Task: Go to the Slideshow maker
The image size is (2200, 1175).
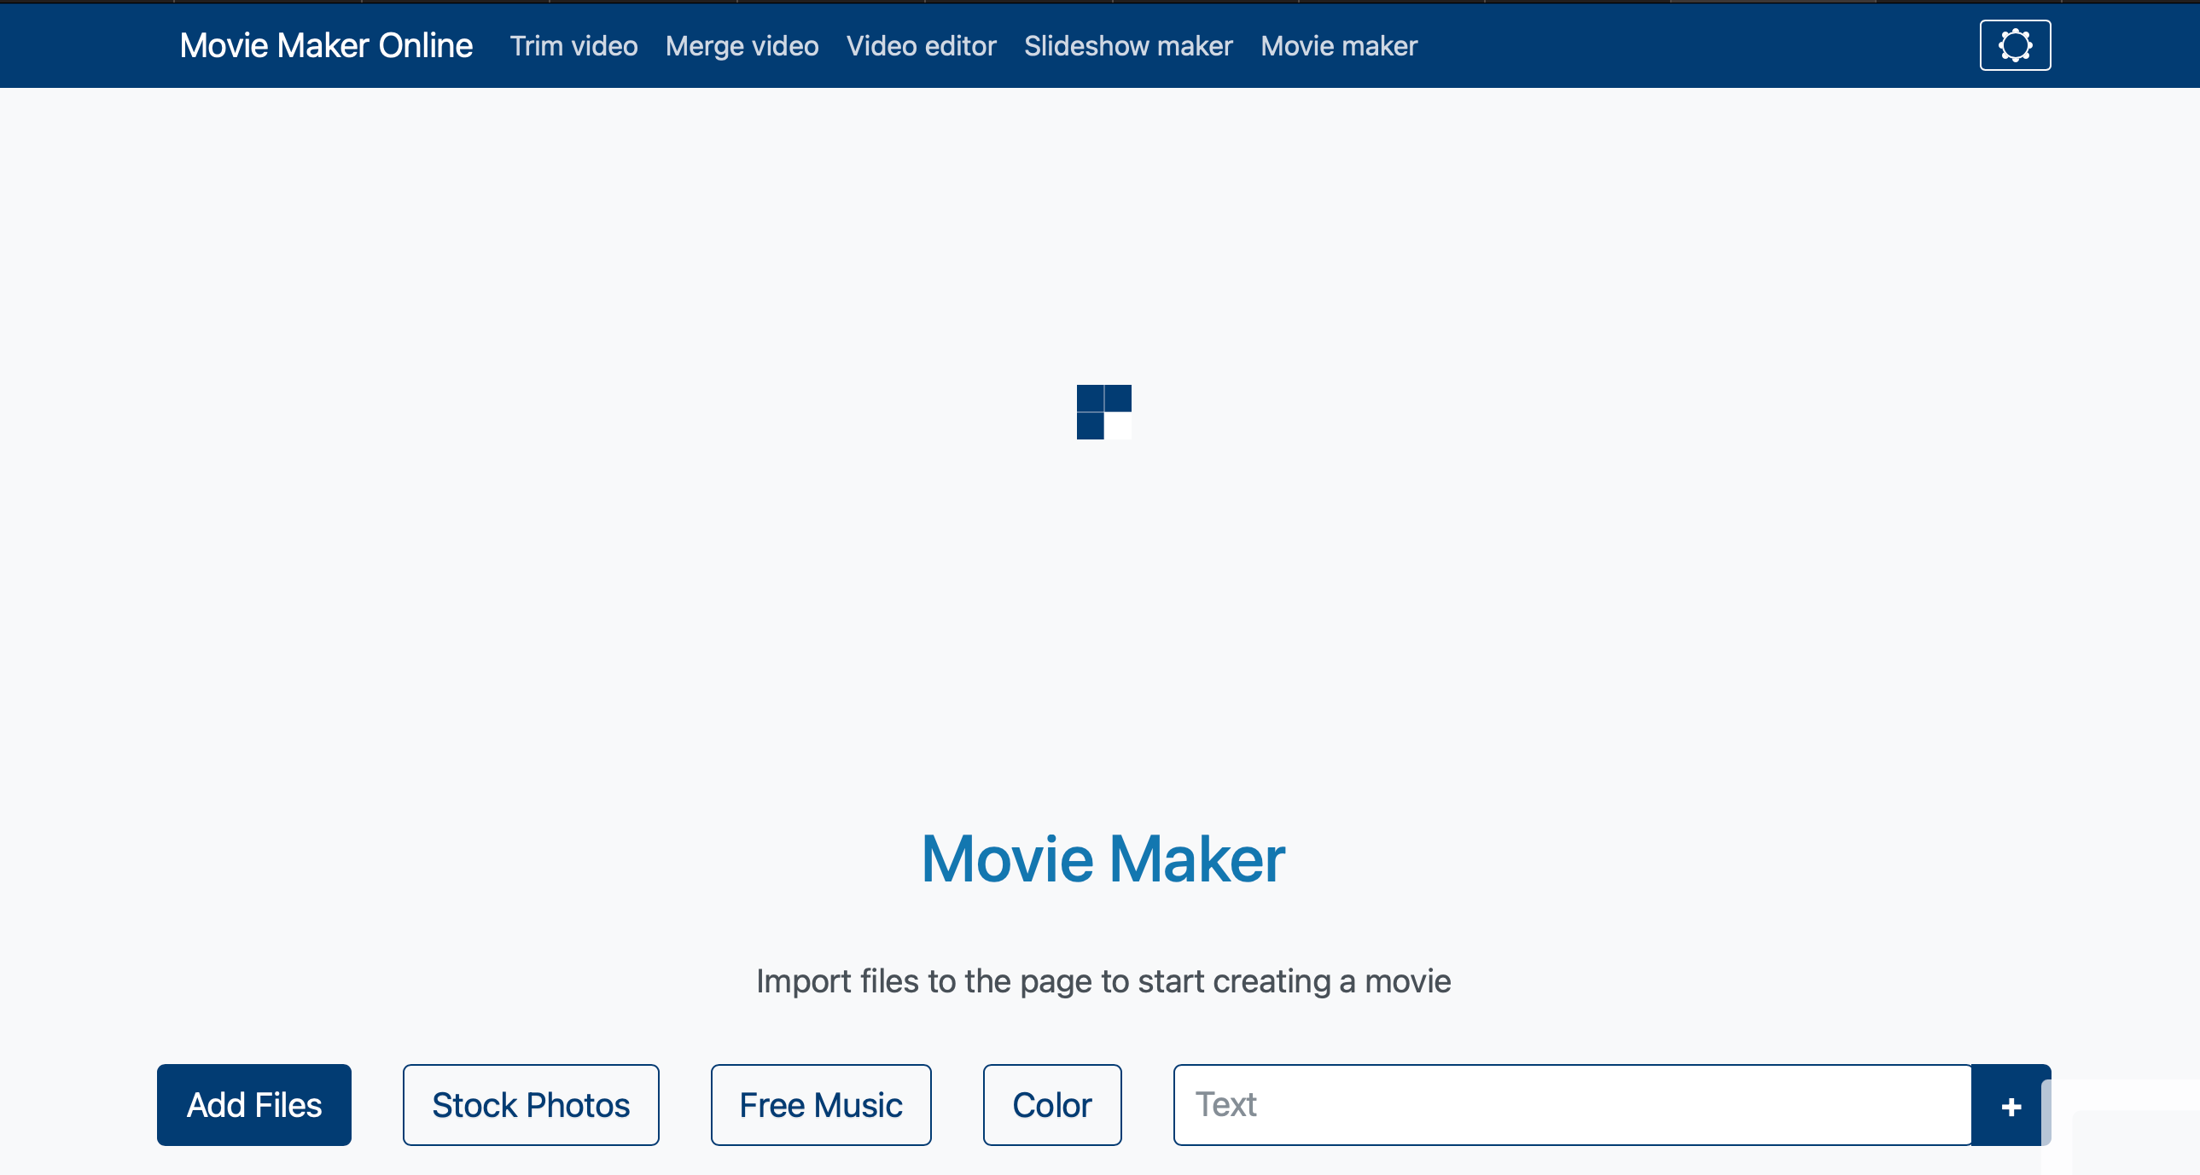Action: pos(1127,46)
